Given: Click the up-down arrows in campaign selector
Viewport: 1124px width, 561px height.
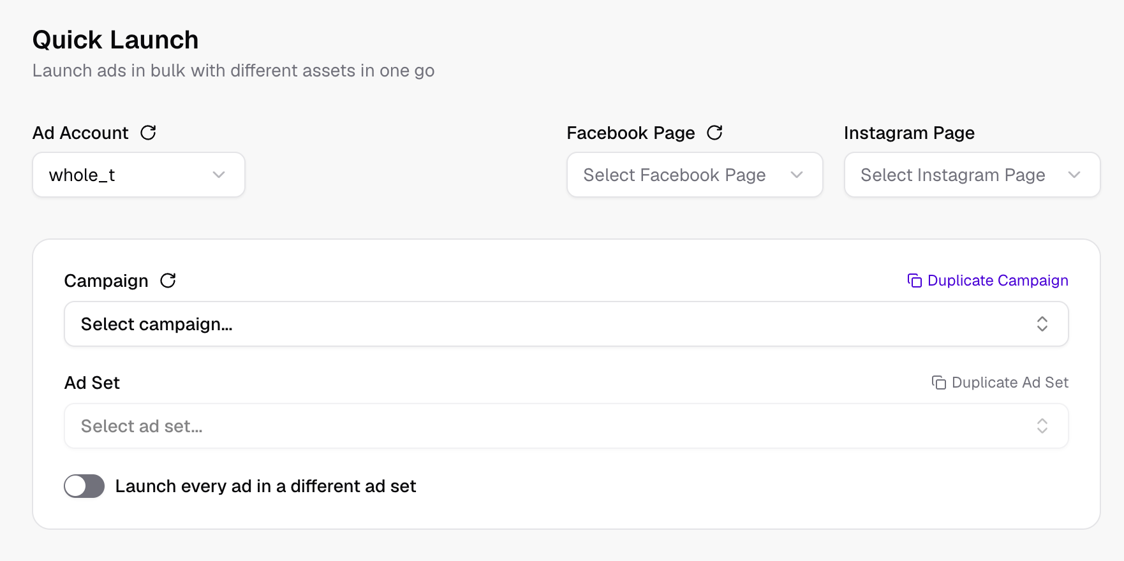Looking at the screenshot, I should (x=1042, y=324).
